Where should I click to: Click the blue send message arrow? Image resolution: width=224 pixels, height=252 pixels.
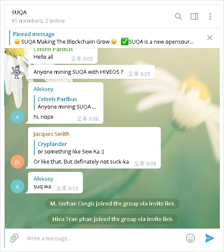click(x=210, y=238)
